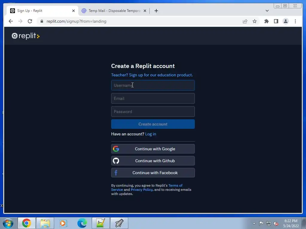
Task: Continue with Github
Action: click(153, 161)
